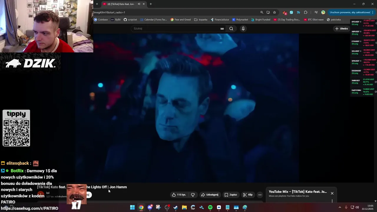Select the XRPUSDT 3X Long position
The height and width of the screenshot is (212, 377).
[363, 33]
